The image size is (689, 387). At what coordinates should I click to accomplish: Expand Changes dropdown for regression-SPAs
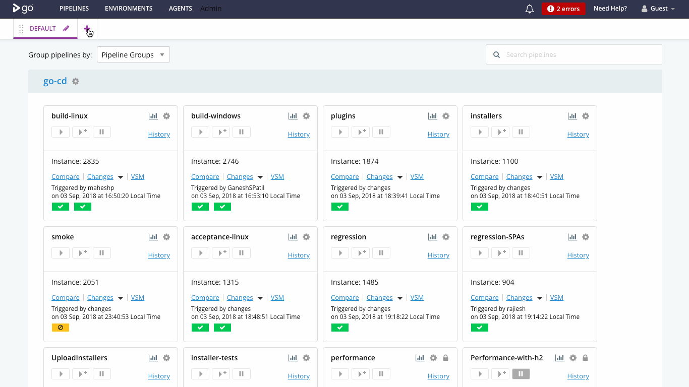pyautogui.click(x=540, y=298)
